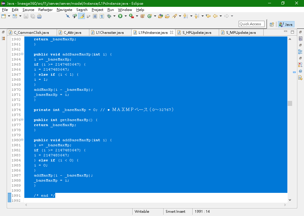The height and width of the screenshot is (216, 304).
Task: Jump to Previous Annotation
Action: pyautogui.click(x=197, y=16)
